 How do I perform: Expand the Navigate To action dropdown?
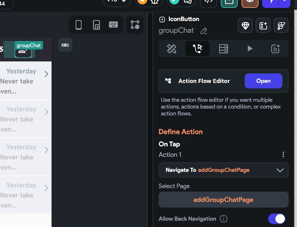point(280,170)
